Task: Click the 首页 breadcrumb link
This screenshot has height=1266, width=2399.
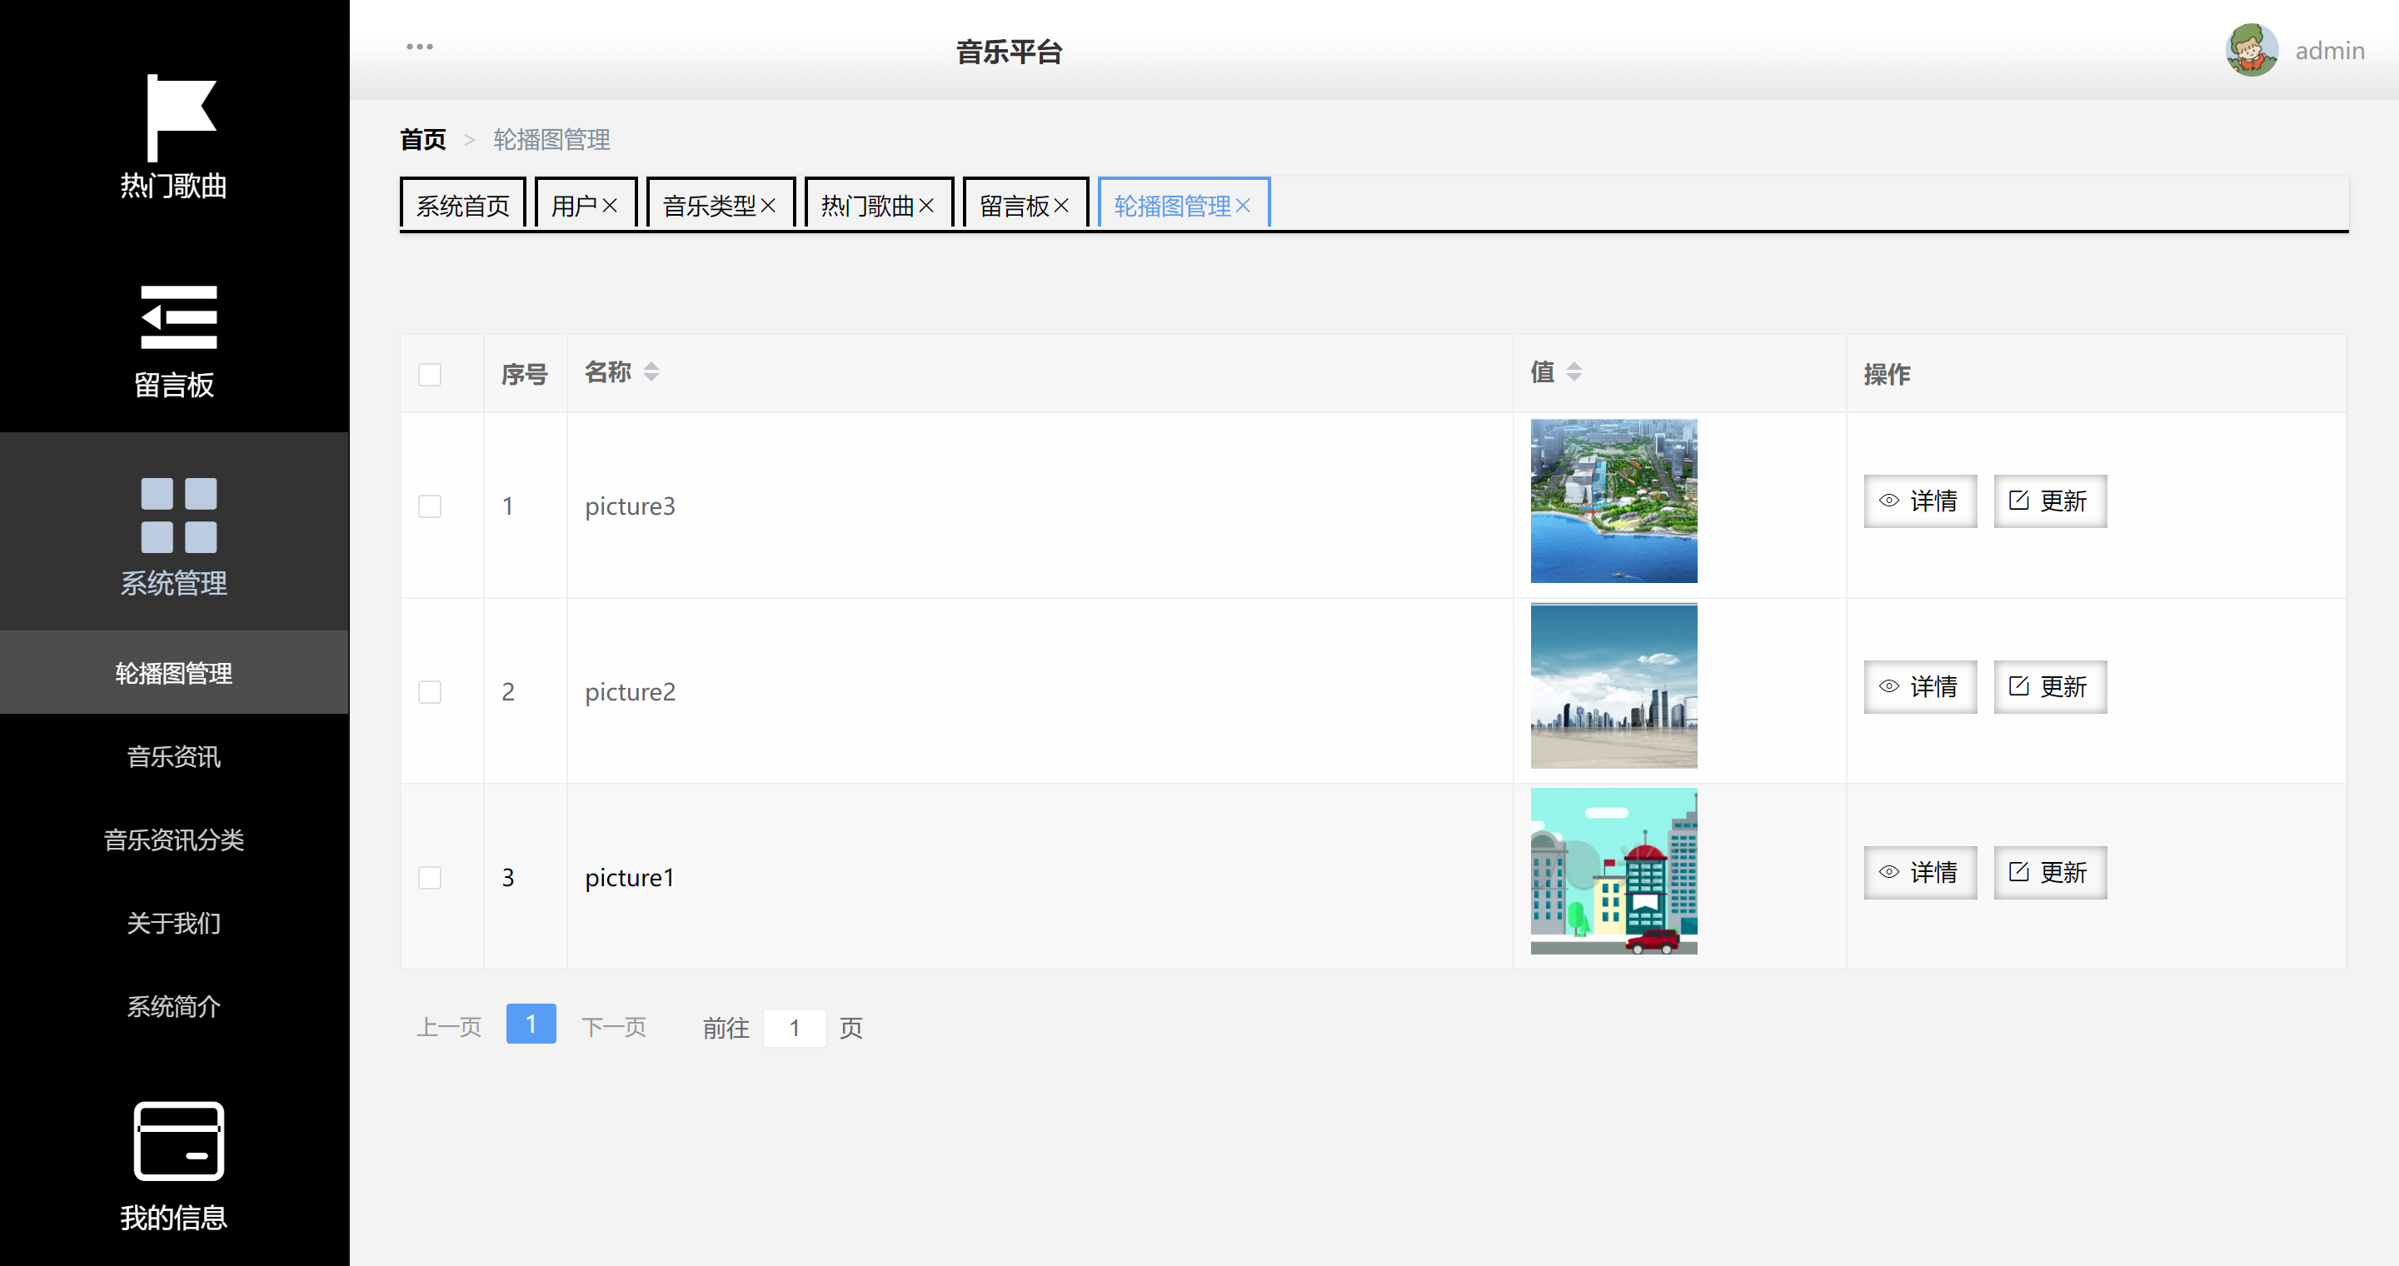Action: pos(423,140)
